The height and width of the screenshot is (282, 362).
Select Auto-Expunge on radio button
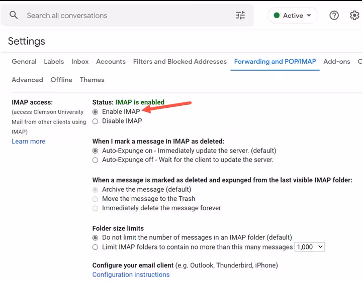tap(96, 151)
